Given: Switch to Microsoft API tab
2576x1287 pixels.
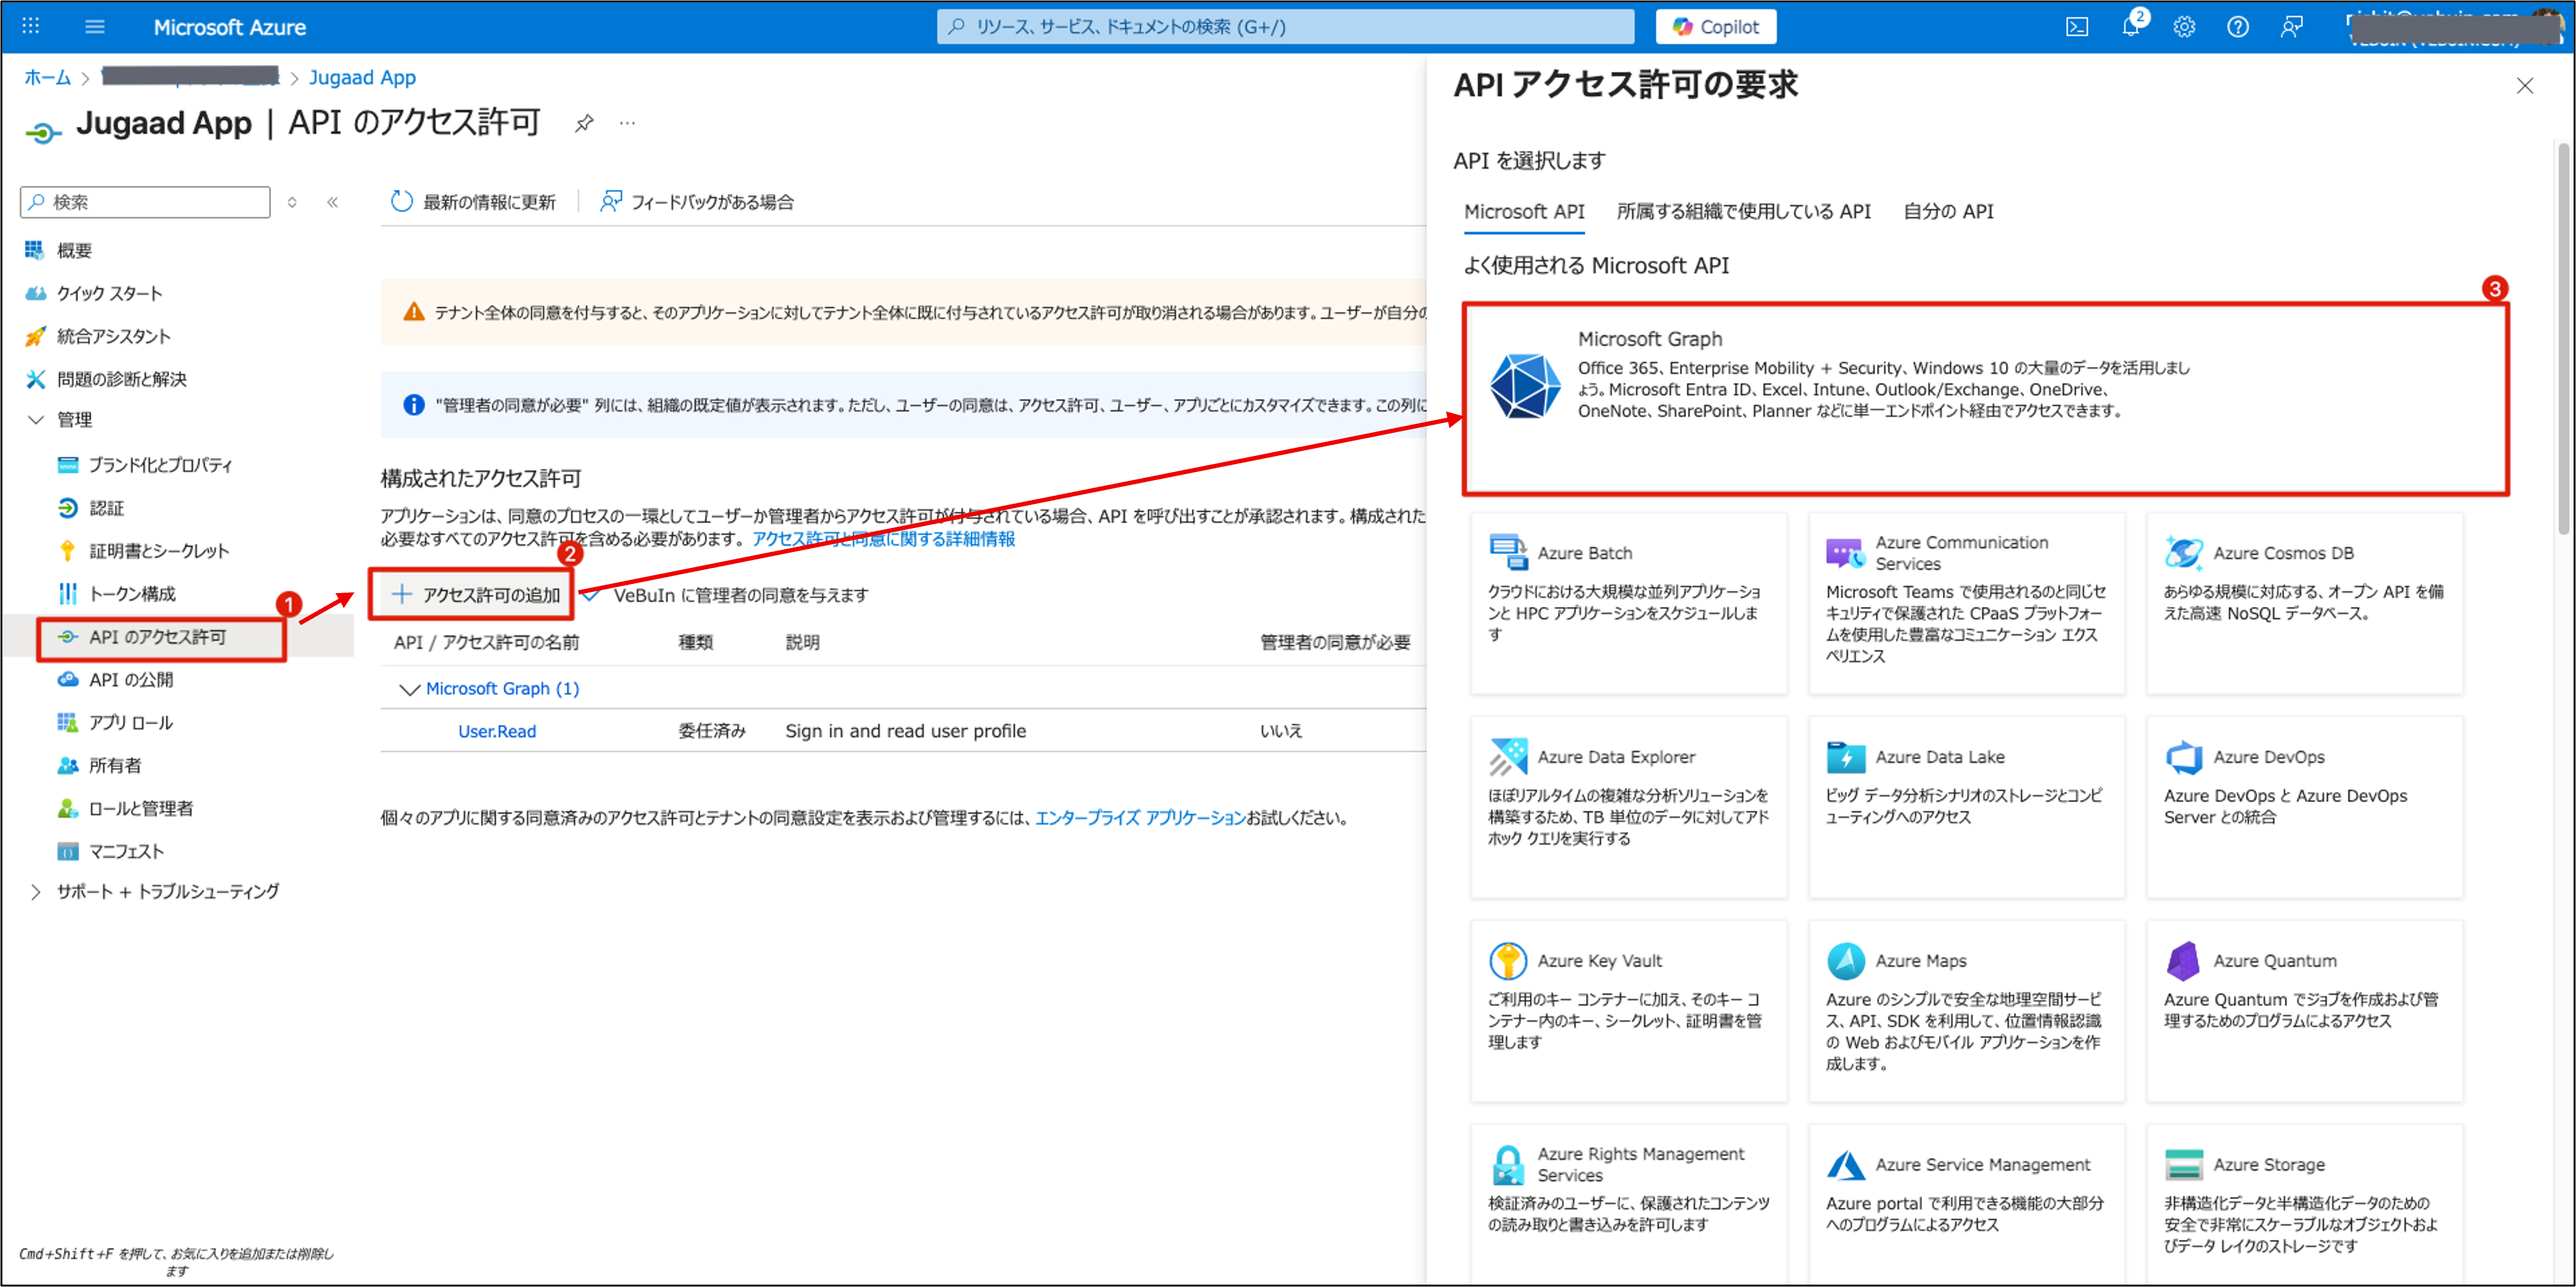Looking at the screenshot, I should (x=1524, y=212).
